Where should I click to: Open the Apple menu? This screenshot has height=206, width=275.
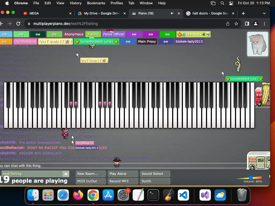(x=7, y=3)
